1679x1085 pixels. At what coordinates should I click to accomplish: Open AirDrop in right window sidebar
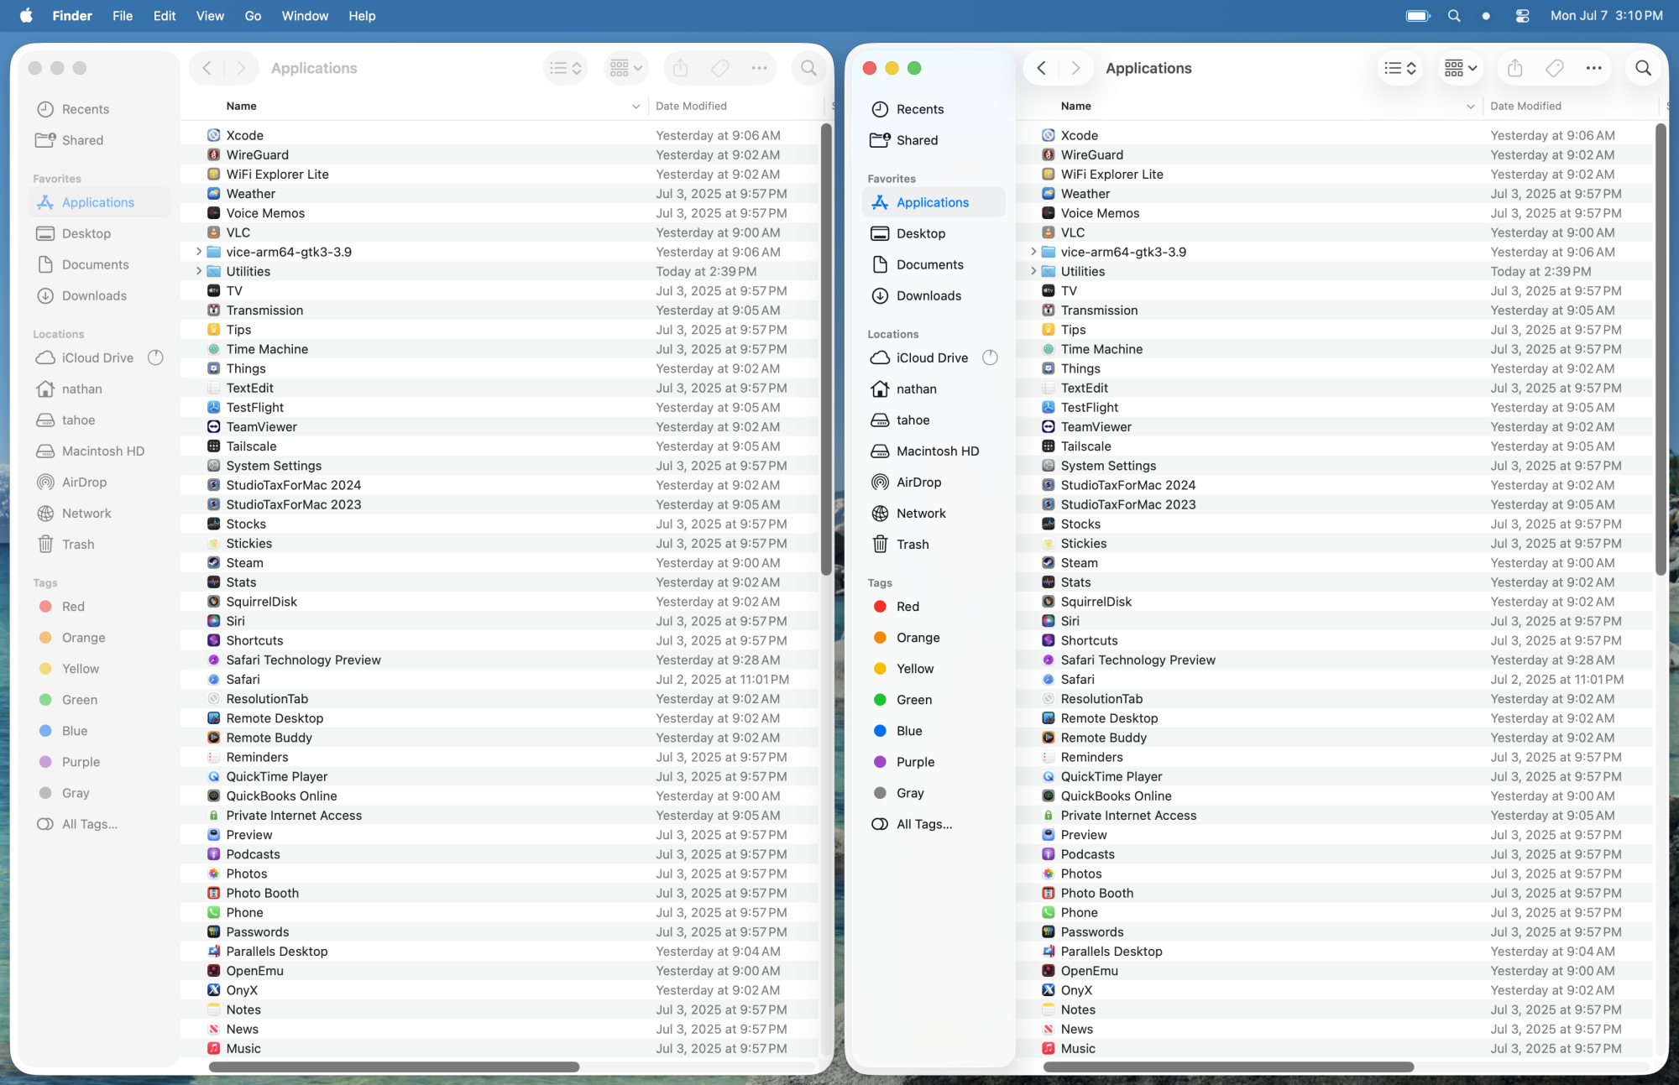coord(918,482)
